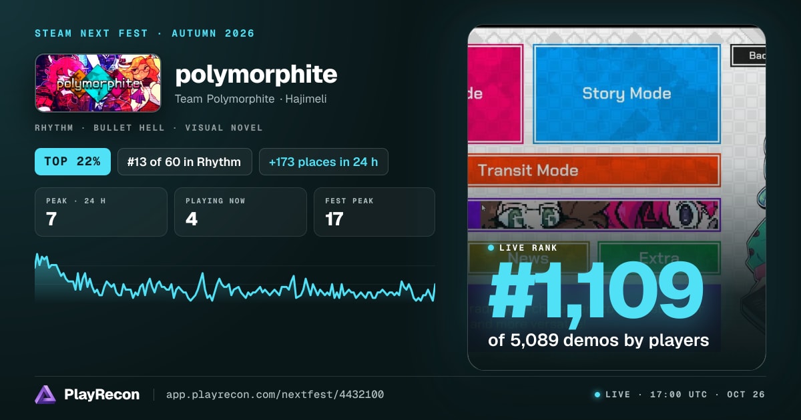Select the Peak 24 h stat card

(101, 212)
